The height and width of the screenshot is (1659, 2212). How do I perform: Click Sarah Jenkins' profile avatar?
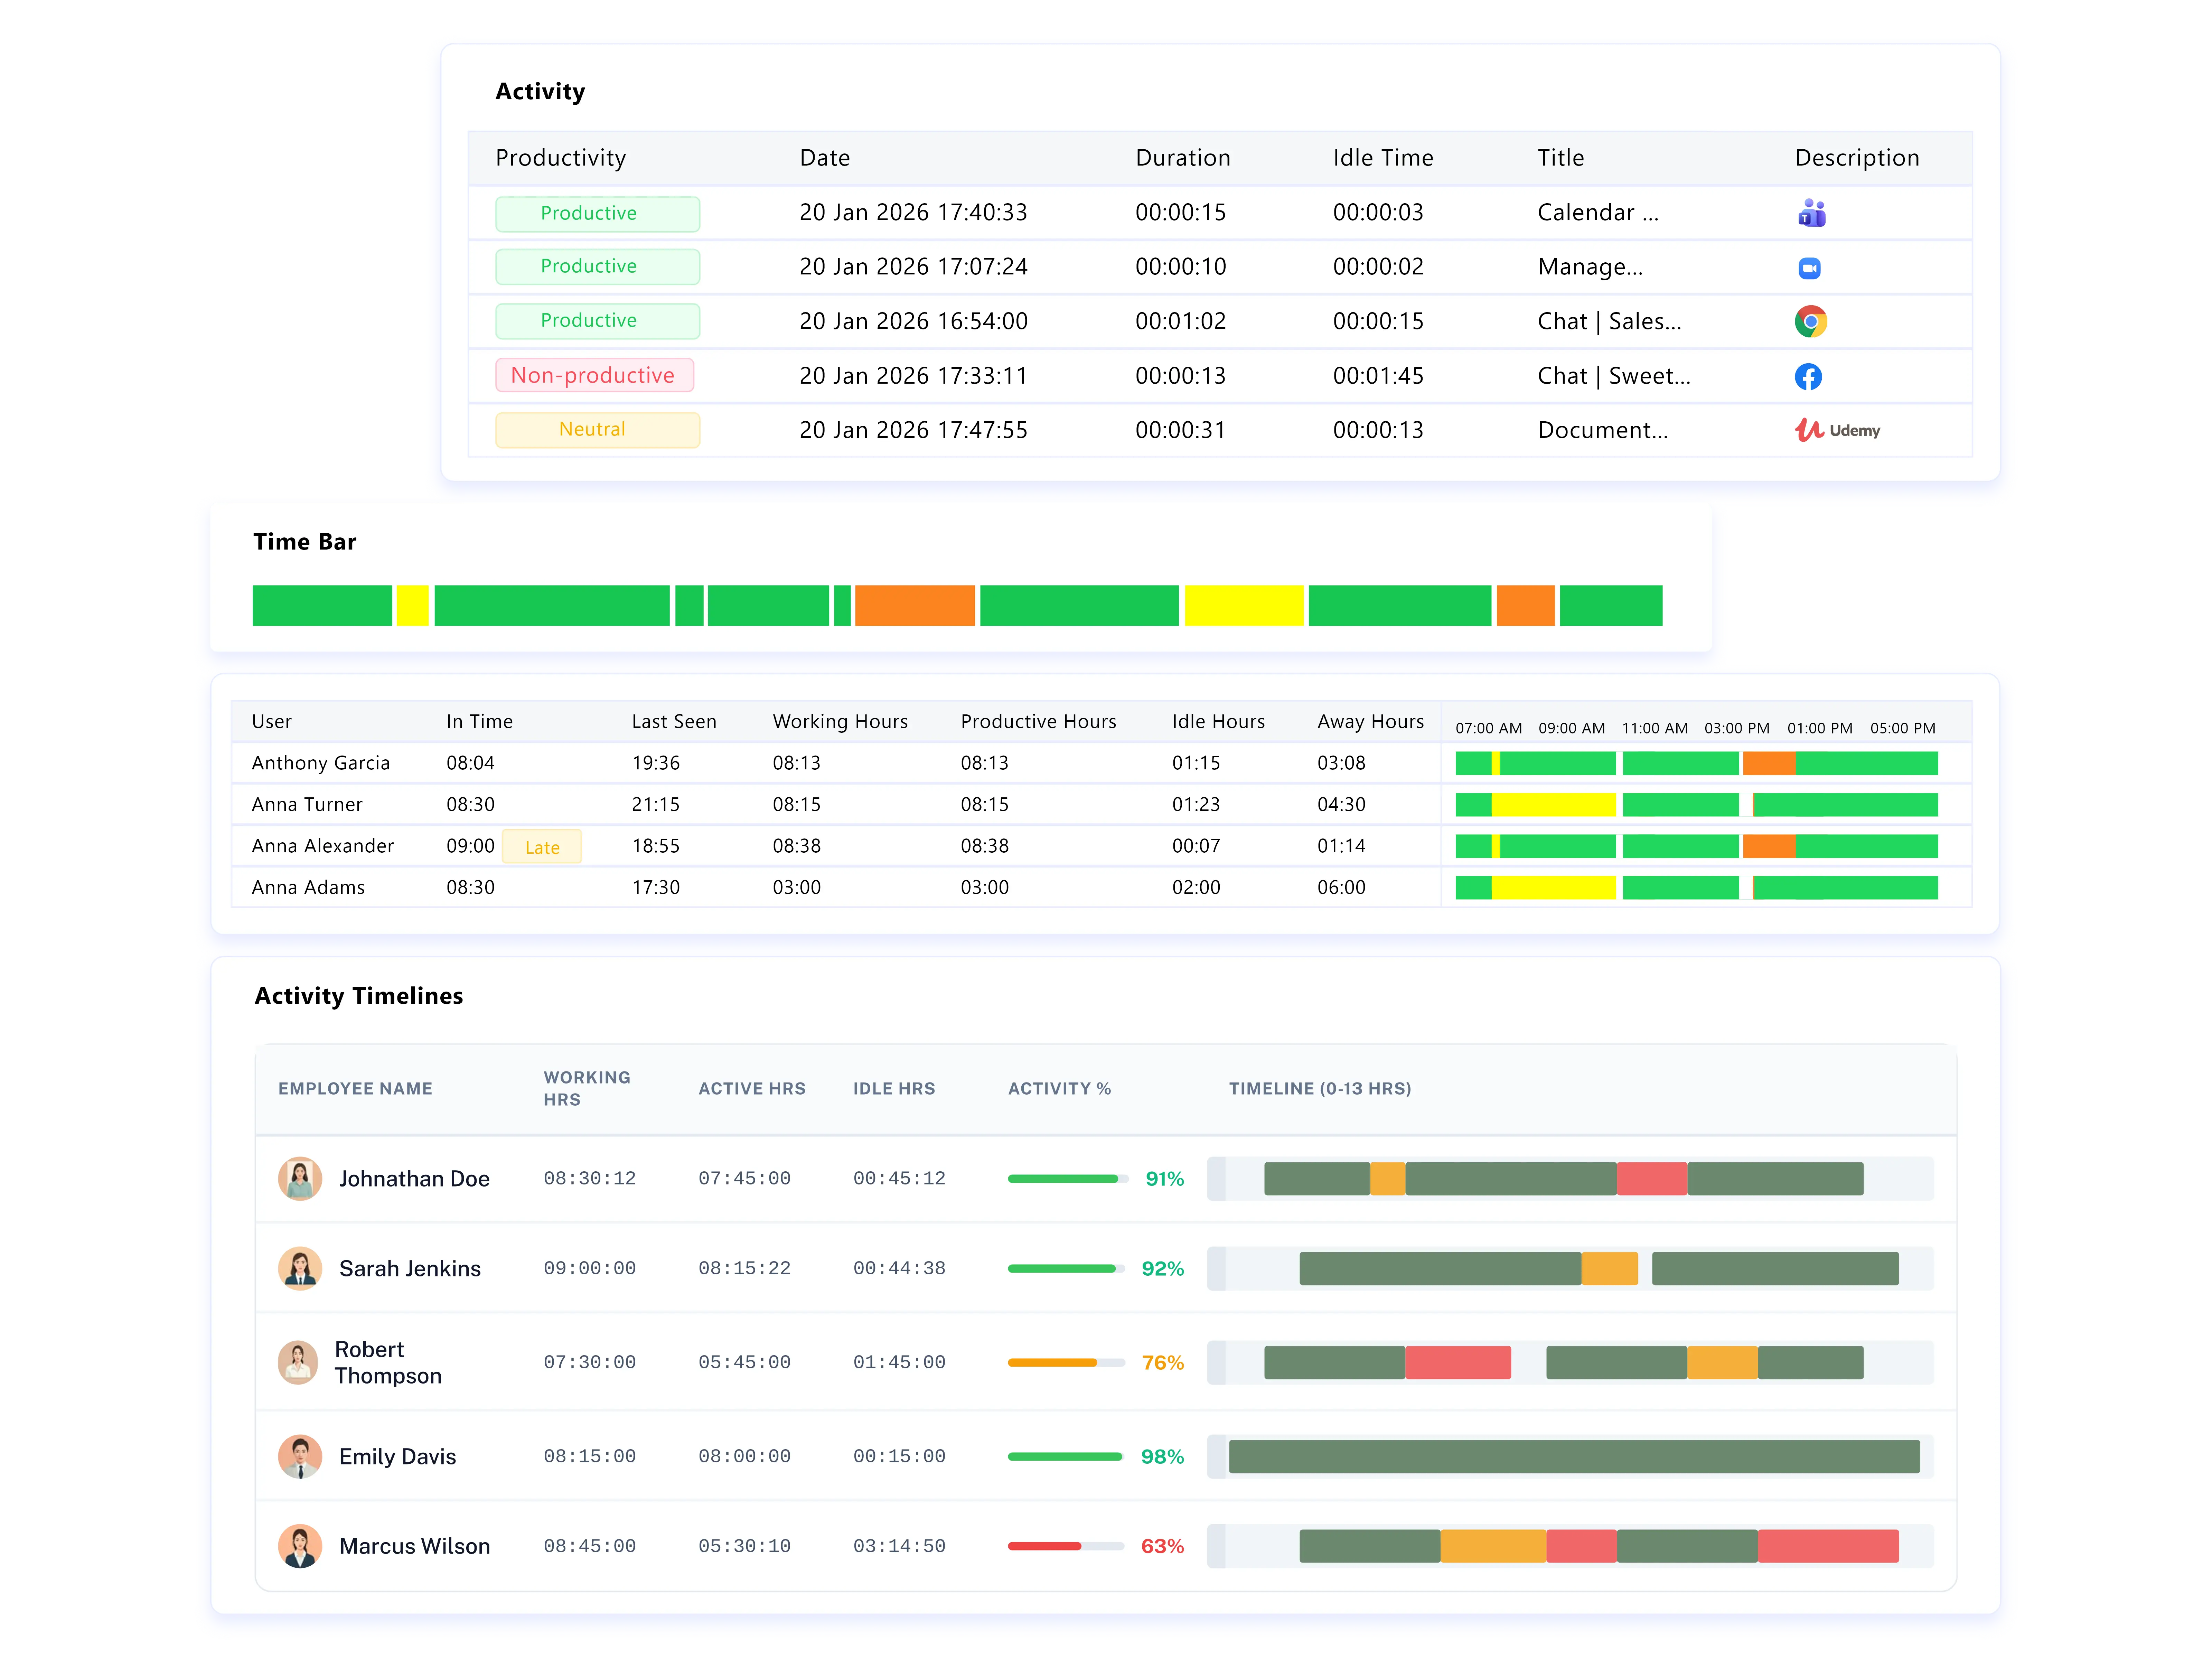[x=300, y=1268]
